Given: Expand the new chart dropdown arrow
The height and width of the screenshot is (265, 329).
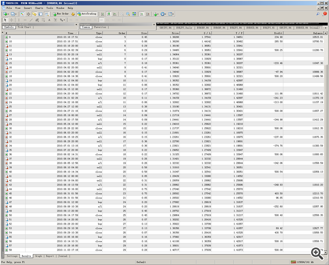Looking at the screenshot, I should click(x=8, y=14).
